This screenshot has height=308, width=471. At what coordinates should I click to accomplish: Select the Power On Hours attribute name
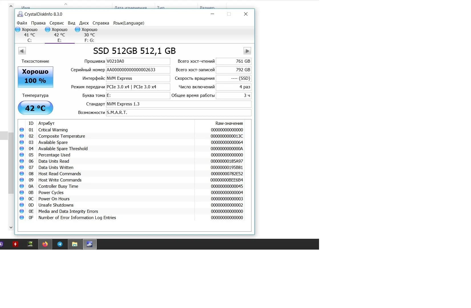click(x=54, y=199)
